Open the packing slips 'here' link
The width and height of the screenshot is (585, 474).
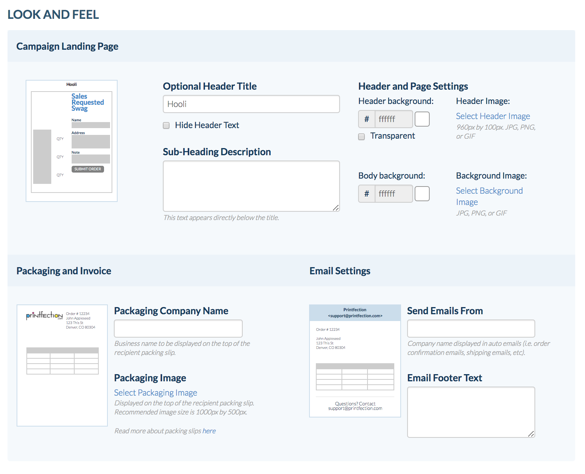tap(209, 431)
